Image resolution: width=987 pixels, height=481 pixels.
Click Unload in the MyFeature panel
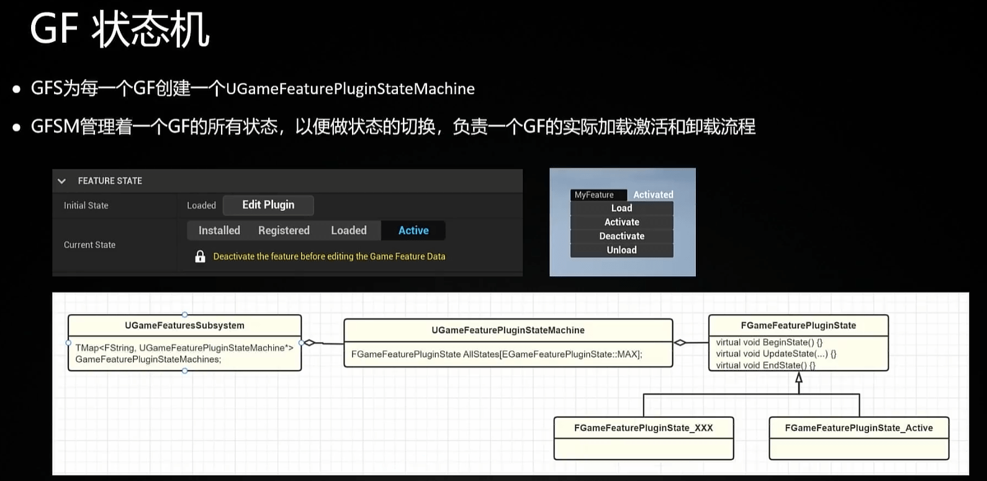(621, 250)
